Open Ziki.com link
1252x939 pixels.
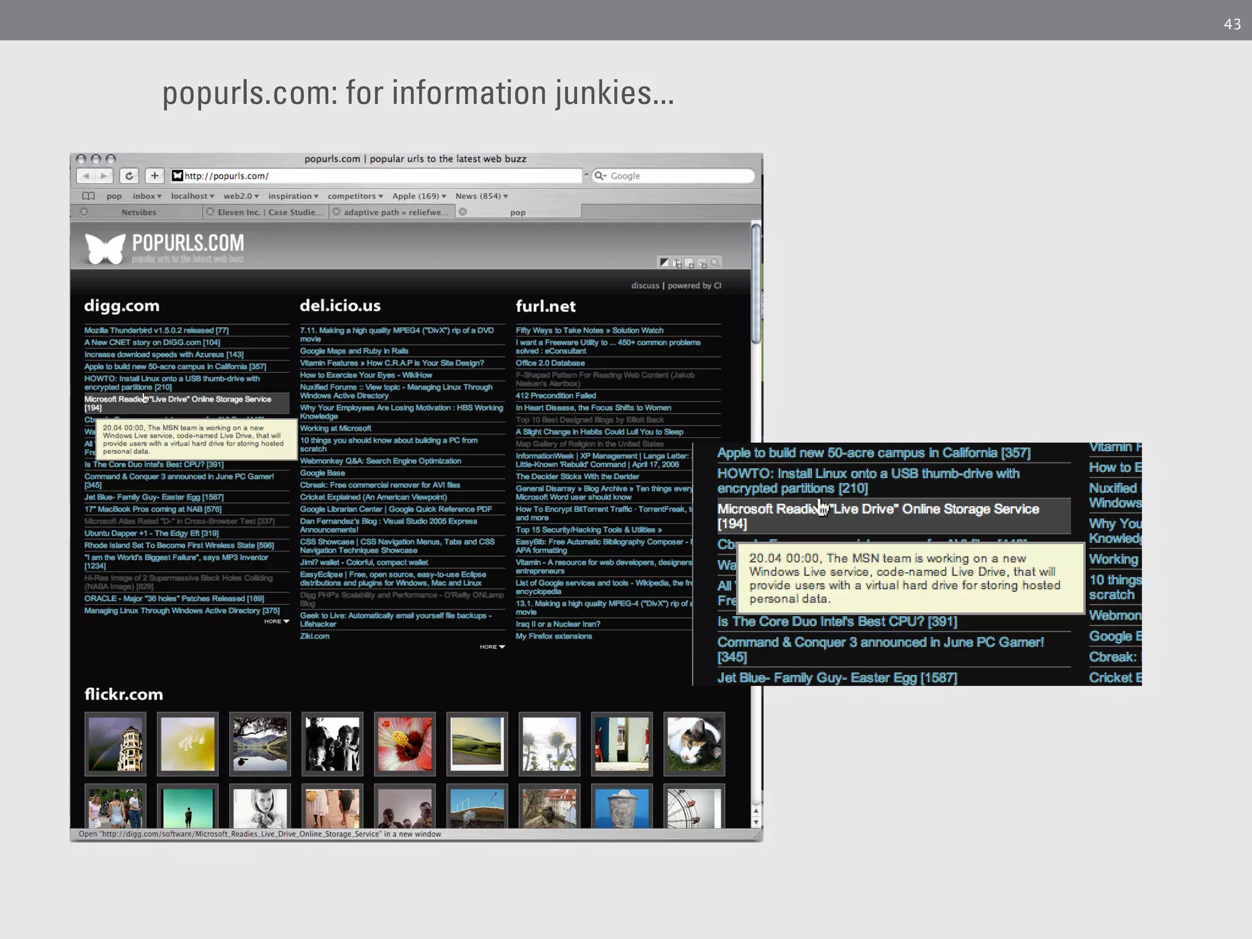(315, 636)
